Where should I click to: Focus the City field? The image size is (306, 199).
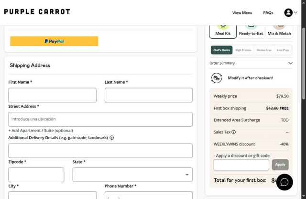pyautogui.click(x=52, y=195)
